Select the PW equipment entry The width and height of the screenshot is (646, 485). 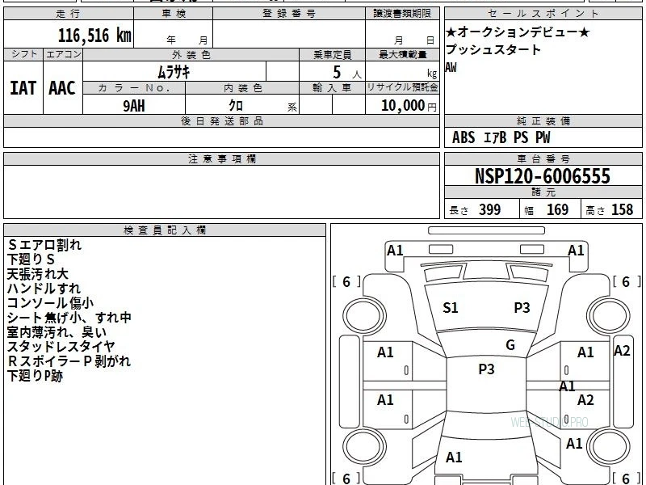click(x=543, y=137)
